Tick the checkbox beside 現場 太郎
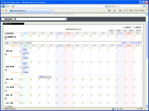The image size is (149, 111). 20,52
